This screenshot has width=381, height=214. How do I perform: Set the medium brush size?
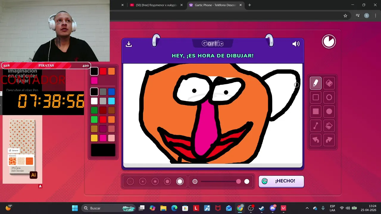155,181
